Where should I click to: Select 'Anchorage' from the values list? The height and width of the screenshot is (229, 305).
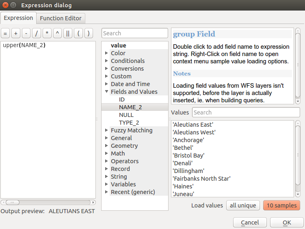tap(188, 140)
